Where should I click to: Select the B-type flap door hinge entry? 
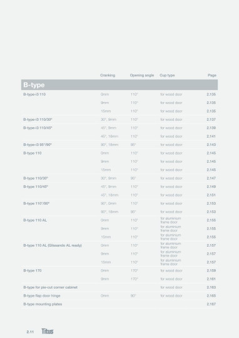42,295
